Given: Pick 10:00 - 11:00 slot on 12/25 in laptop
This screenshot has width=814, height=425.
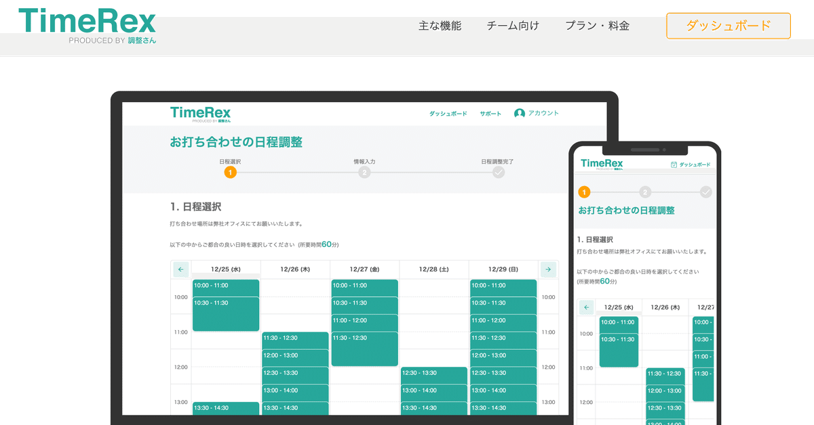Looking at the screenshot, I should pyautogui.click(x=226, y=288).
